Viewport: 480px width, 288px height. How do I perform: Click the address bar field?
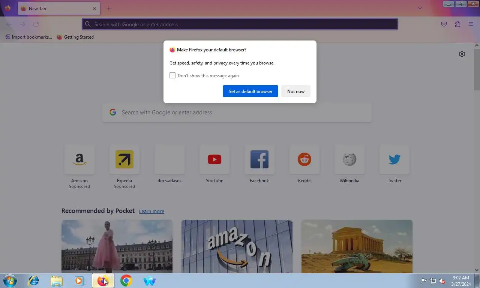[x=240, y=24]
